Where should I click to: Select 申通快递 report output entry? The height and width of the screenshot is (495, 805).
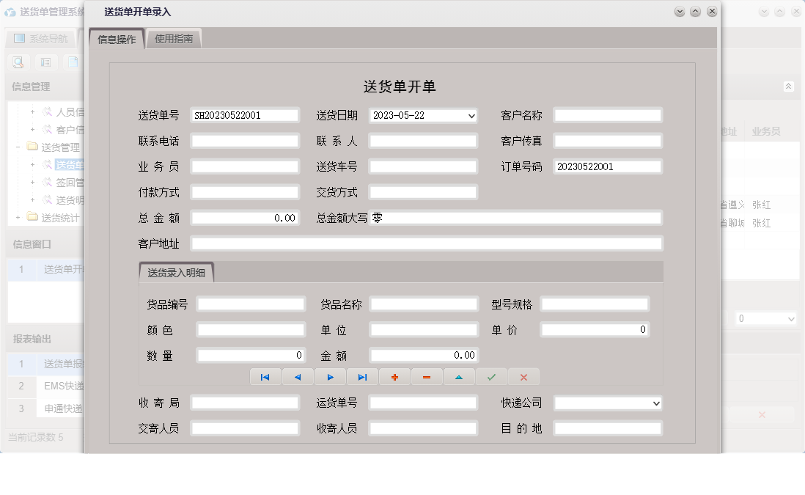(55, 408)
